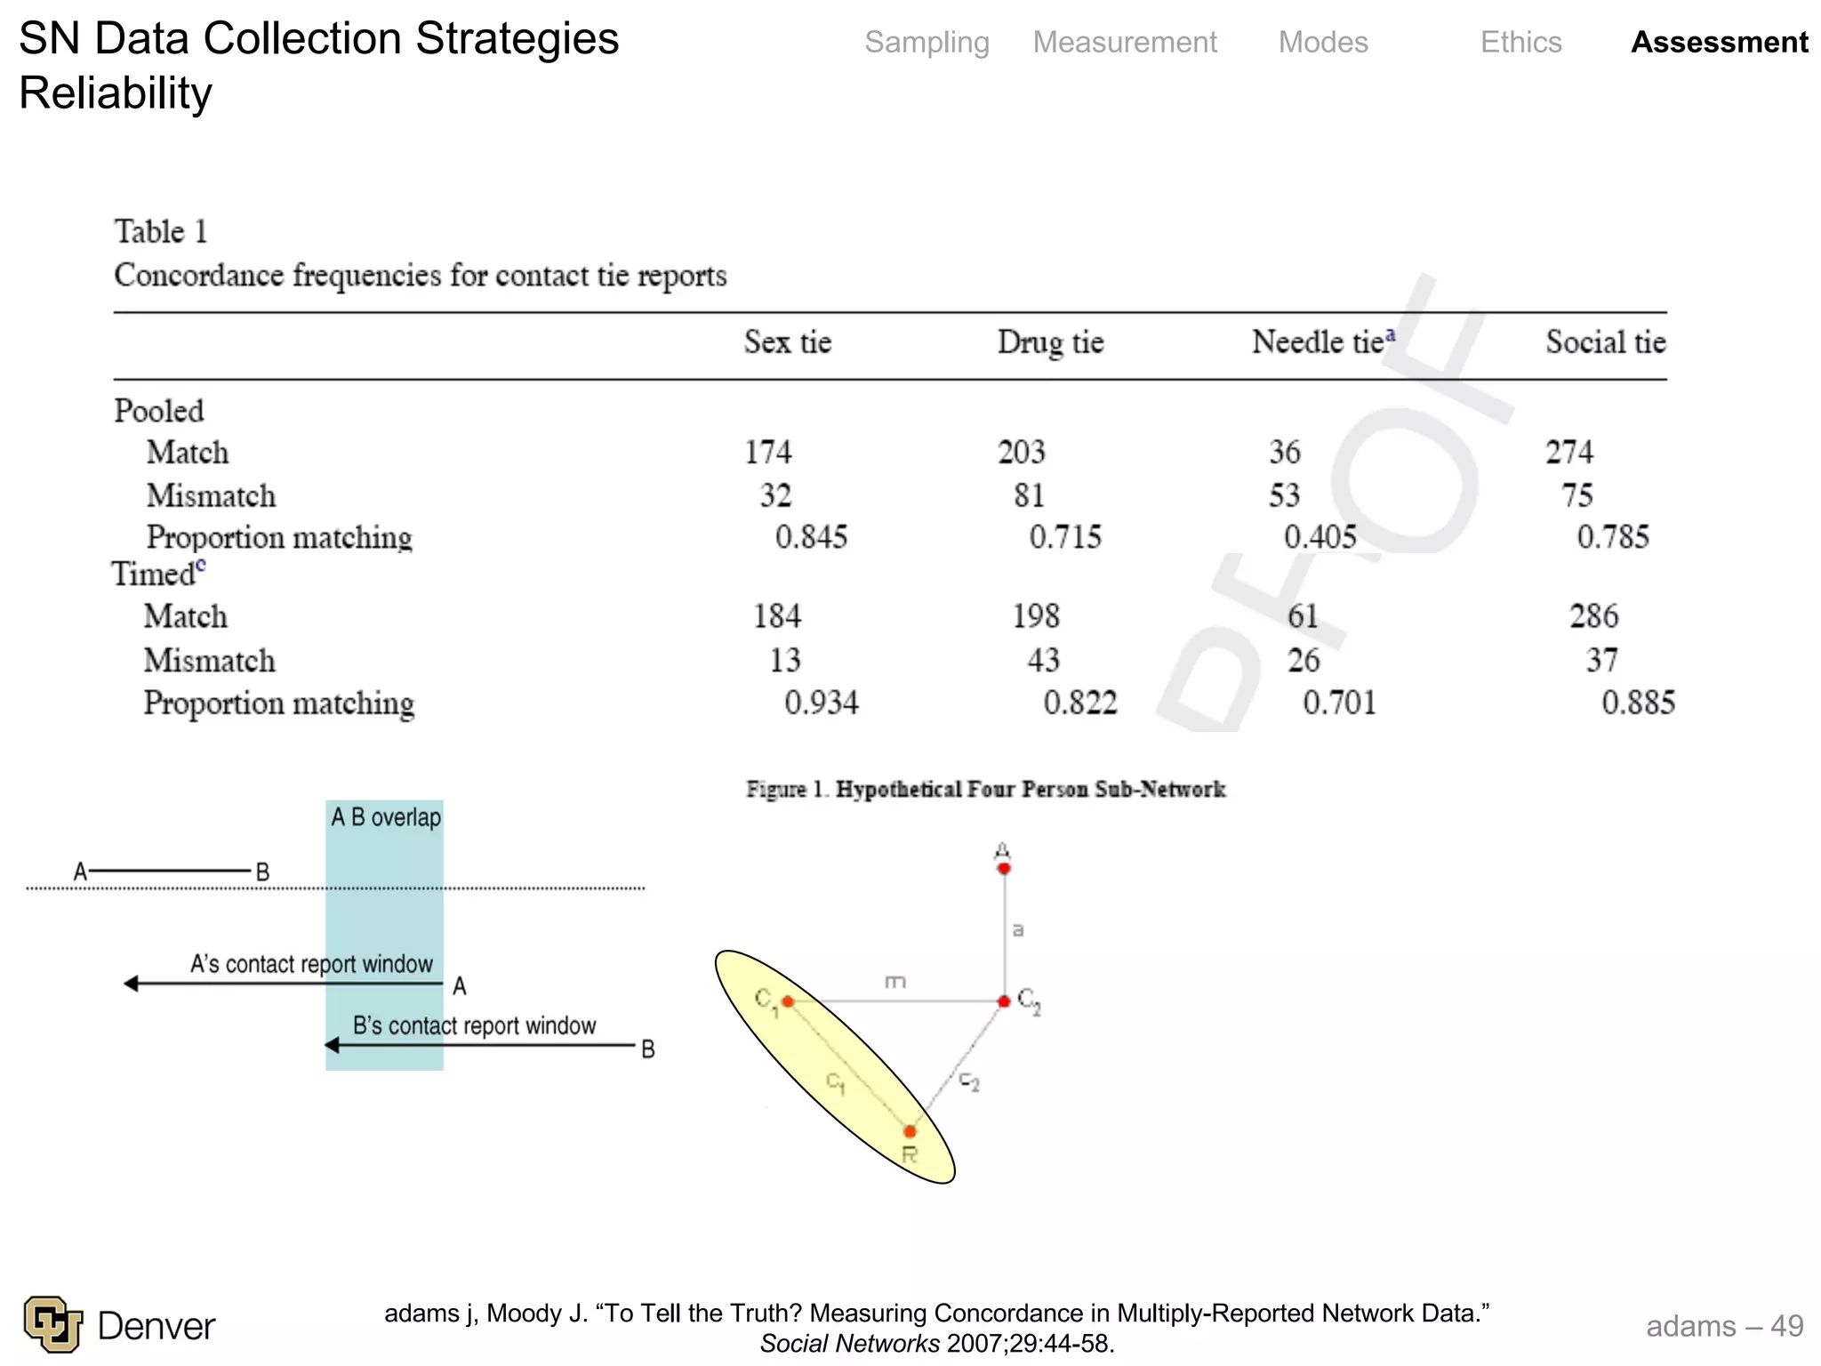This screenshot has height=1366, width=1821.
Task: Select the Sex tie column header
Action: (787, 342)
